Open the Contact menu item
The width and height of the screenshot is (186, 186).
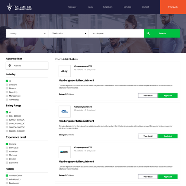(x=145, y=7)
